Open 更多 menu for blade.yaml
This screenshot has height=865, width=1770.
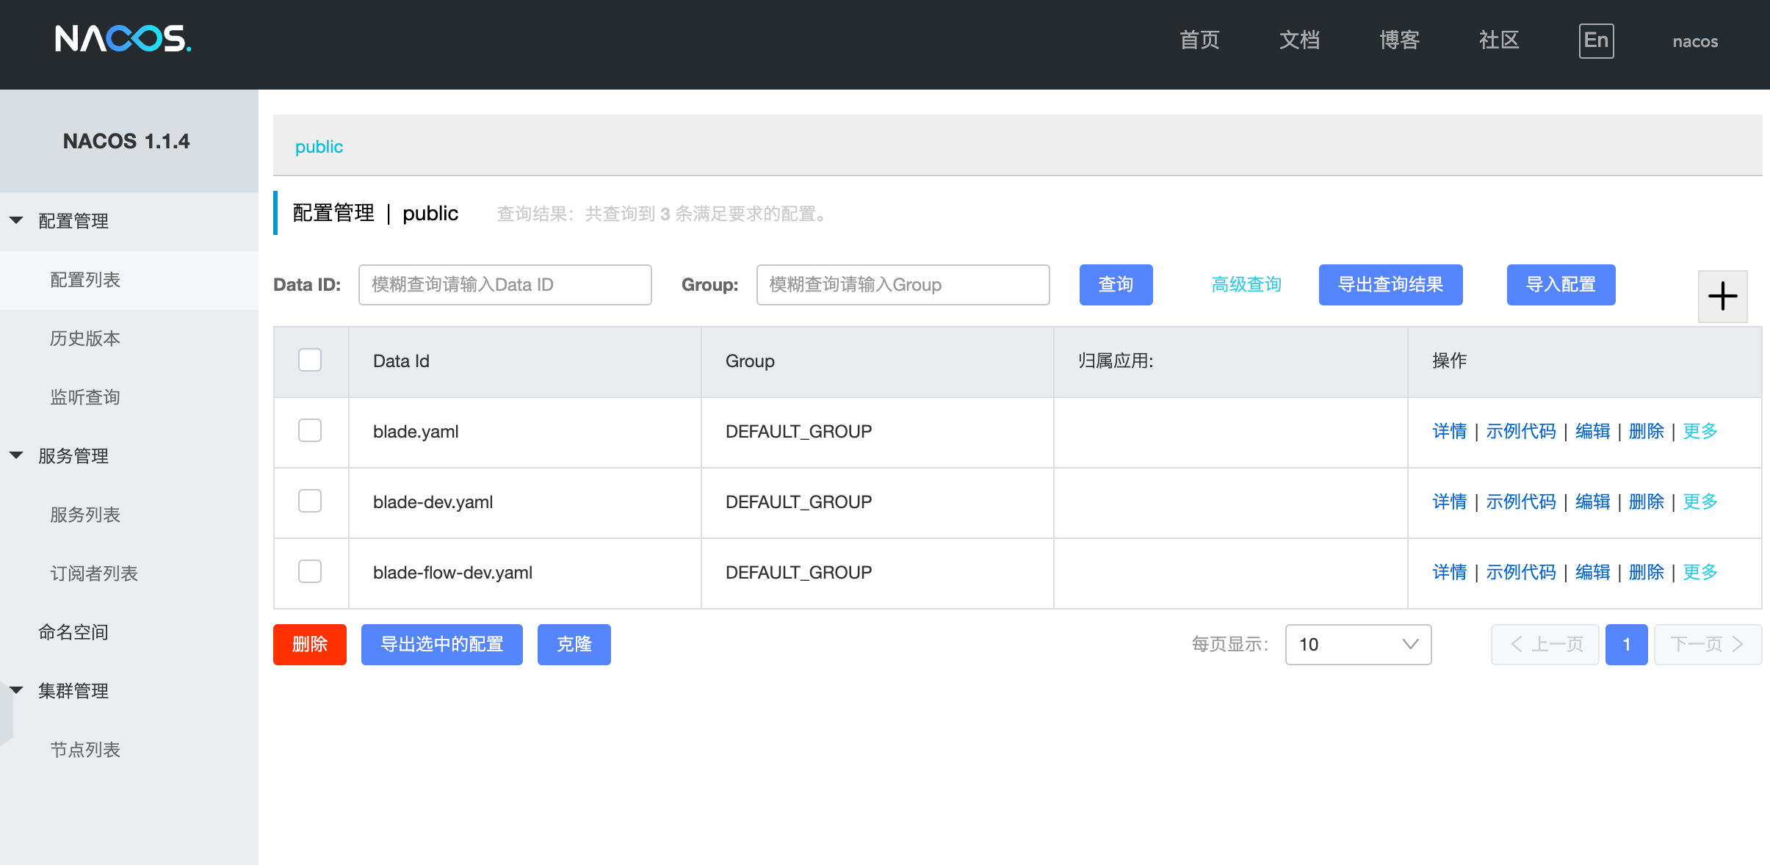[1700, 431]
